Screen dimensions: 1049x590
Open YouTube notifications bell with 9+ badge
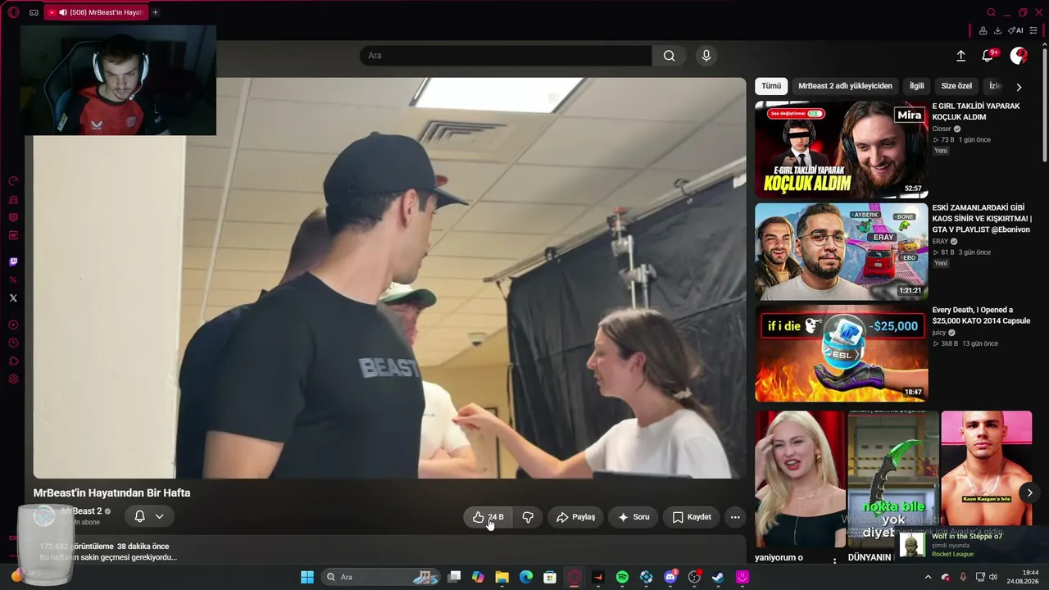point(989,56)
